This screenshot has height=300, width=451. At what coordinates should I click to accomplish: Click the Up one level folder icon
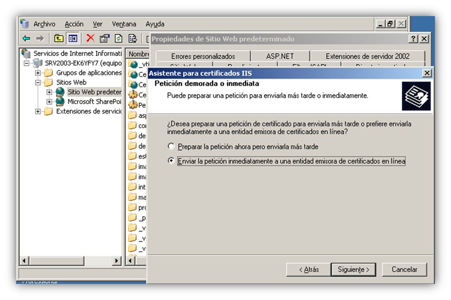(x=59, y=38)
